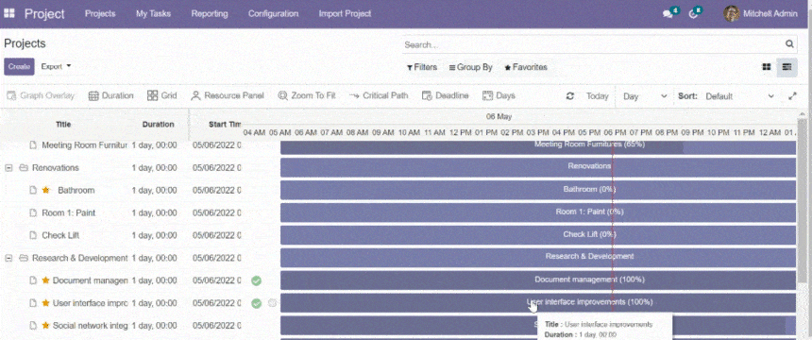
Task: Open the My Tasks menu
Action: (x=153, y=14)
